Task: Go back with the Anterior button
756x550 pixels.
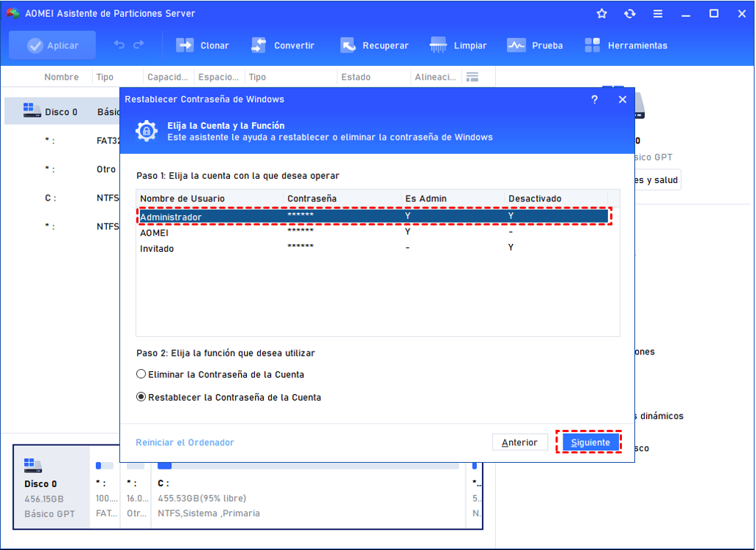Action: [x=520, y=442]
